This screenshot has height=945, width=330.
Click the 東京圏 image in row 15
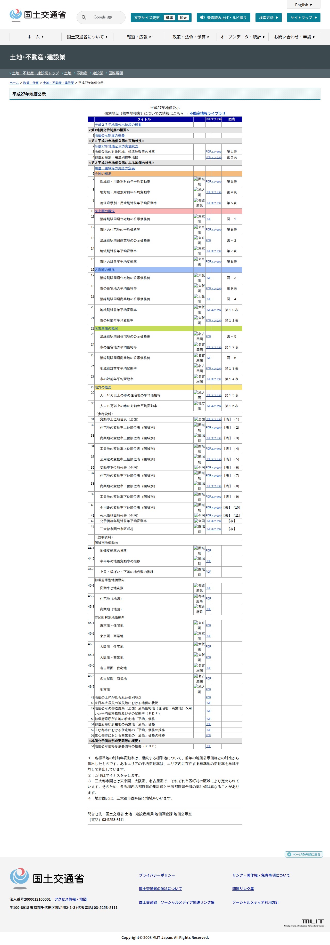pos(200,262)
